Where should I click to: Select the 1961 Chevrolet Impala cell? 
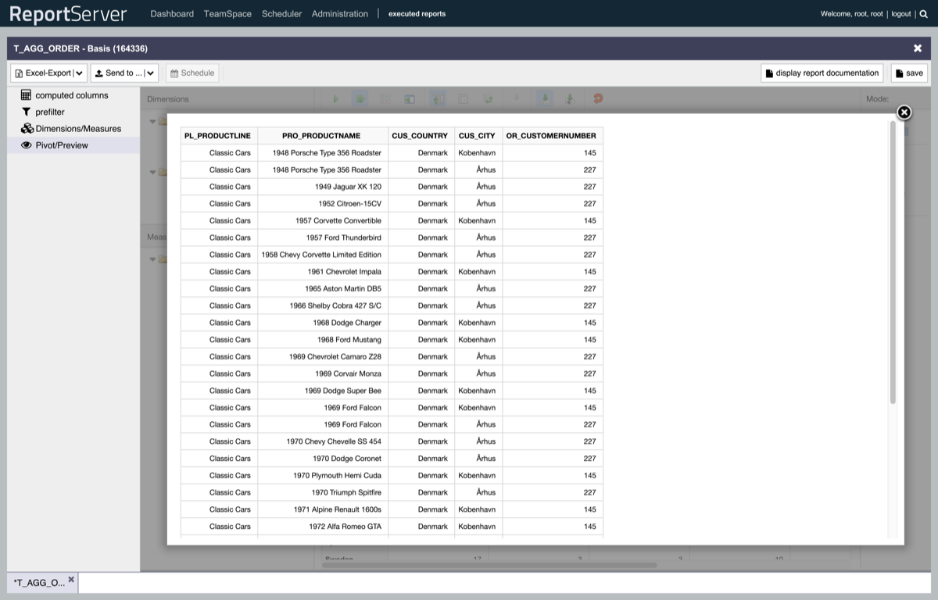pos(323,272)
